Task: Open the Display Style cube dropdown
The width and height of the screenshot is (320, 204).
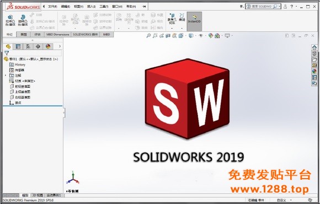Action: pos(191,36)
